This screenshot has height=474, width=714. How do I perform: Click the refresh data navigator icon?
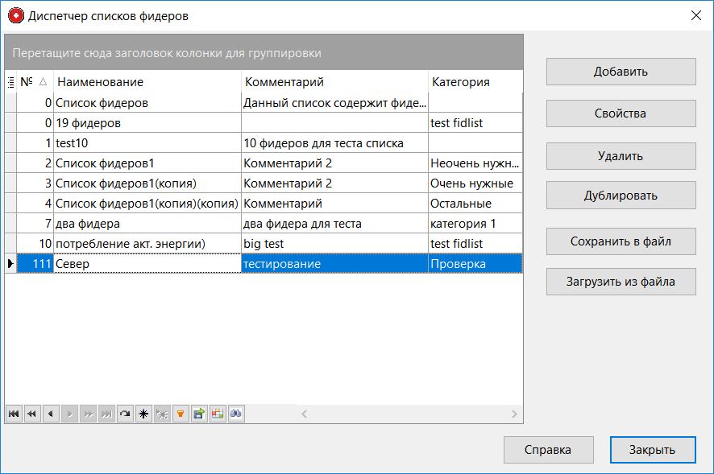(x=125, y=414)
